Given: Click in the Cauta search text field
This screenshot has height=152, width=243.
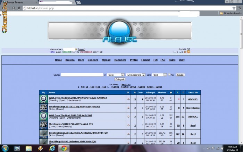Looking at the screenshot, I should click(x=82, y=75).
